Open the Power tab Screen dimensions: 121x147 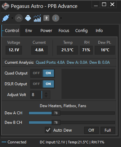point(46,31)
